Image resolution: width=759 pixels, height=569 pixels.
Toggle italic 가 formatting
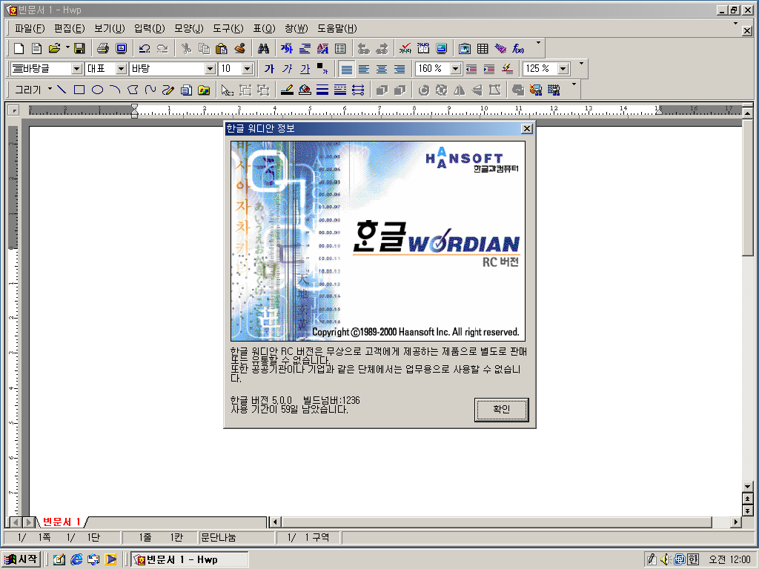click(287, 69)
